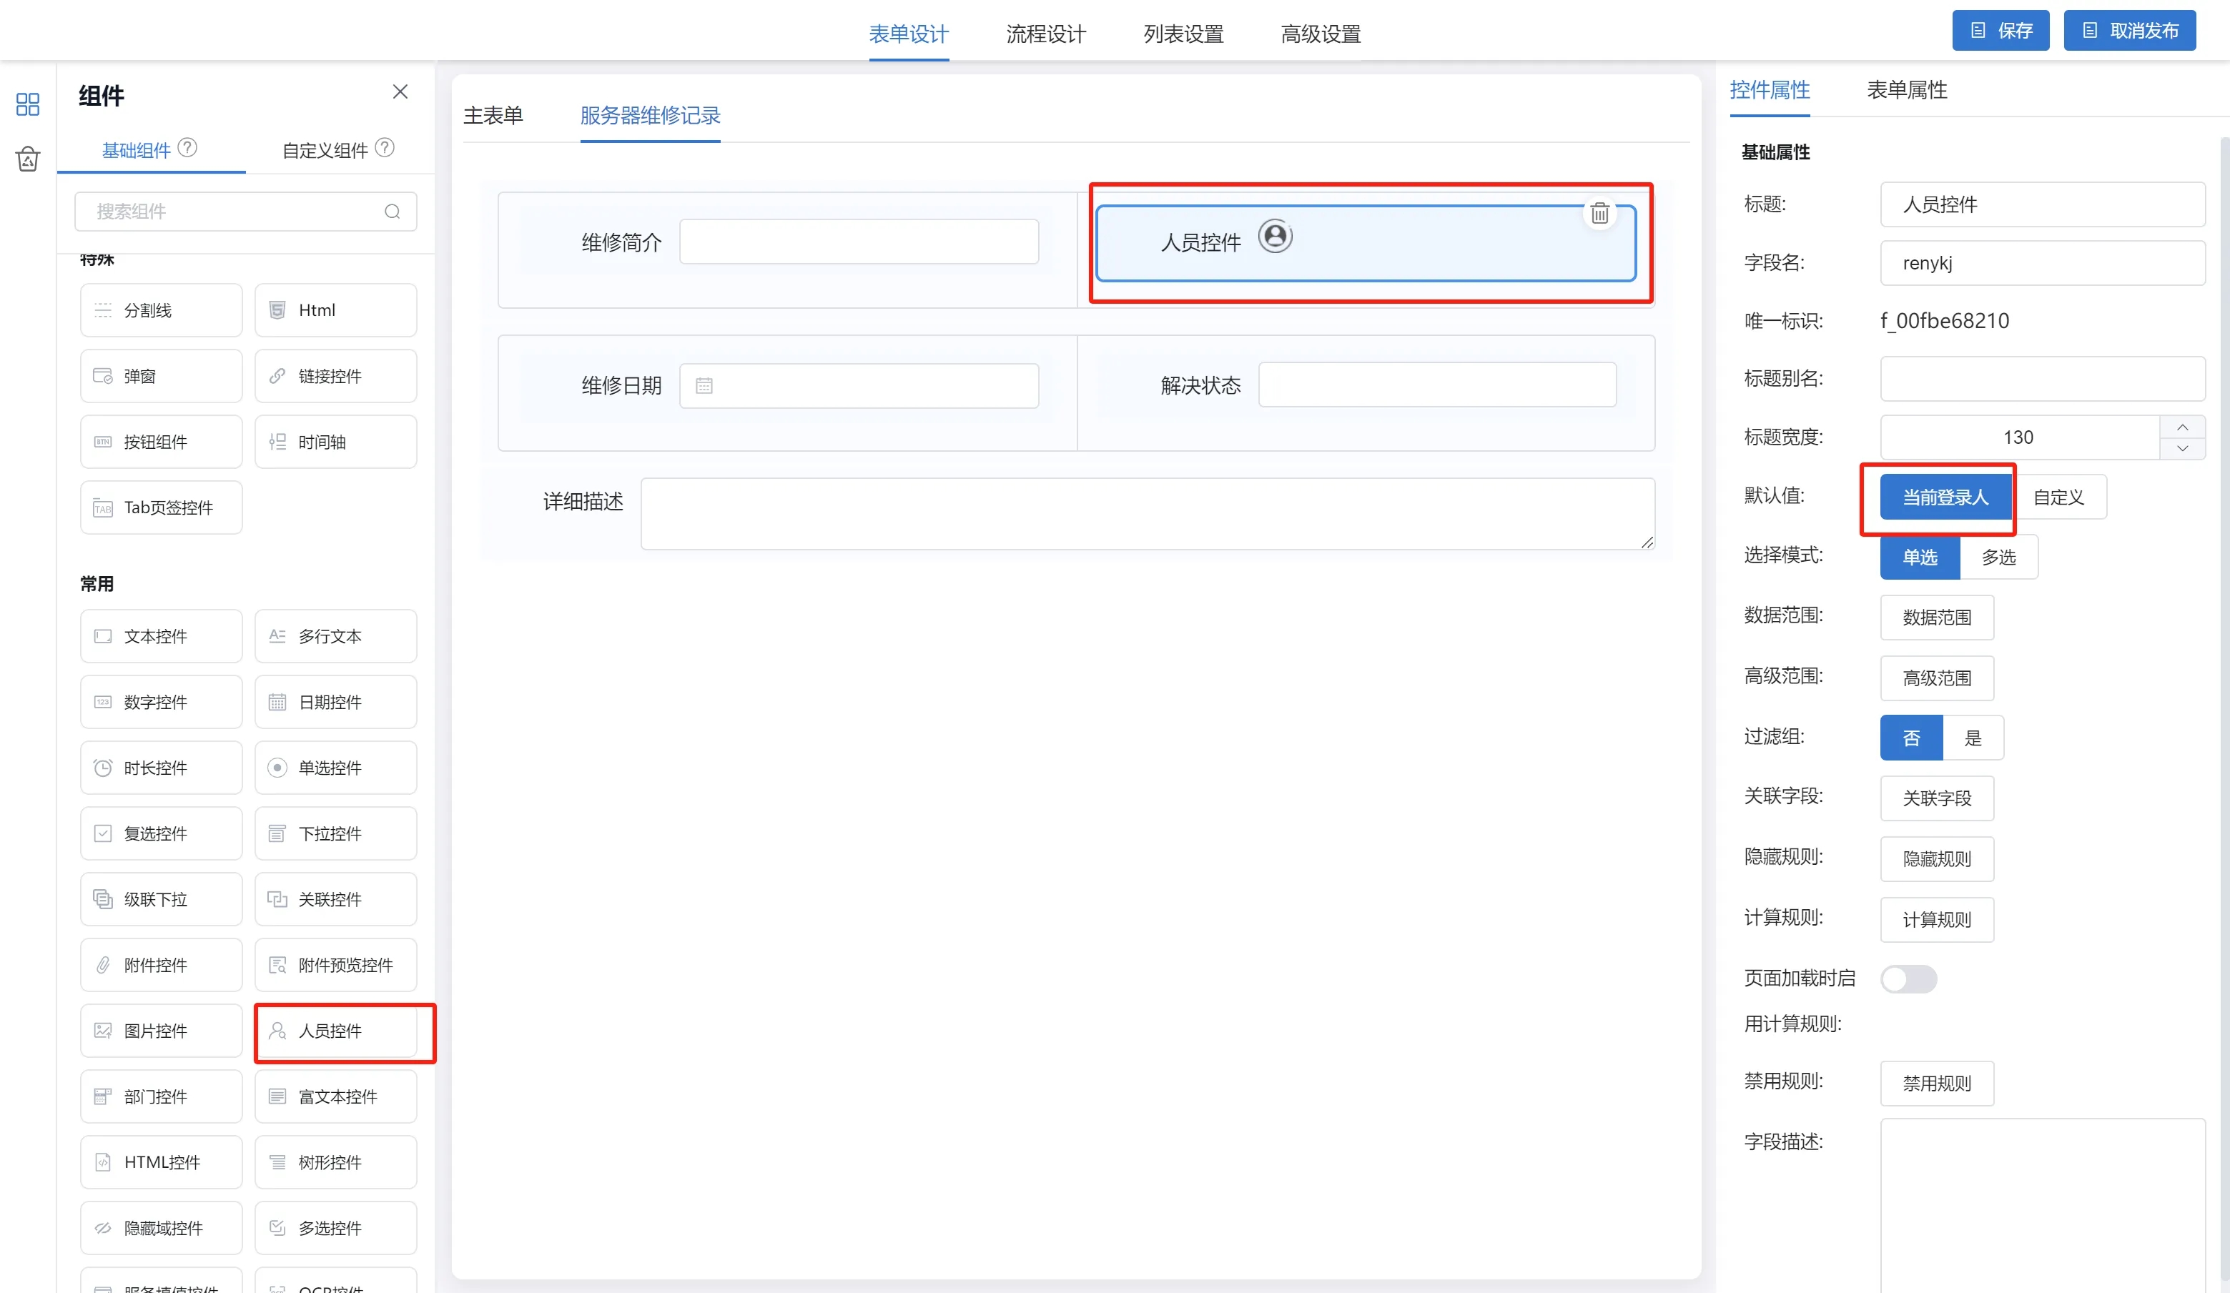The width and height of the screenshot is (2230, 1293).
Task: Click help icon beside 基础组件
Action: [187, 148]
